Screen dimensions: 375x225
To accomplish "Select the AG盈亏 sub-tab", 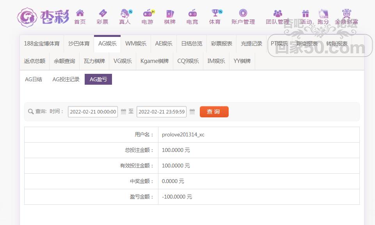I will (98, 79).
